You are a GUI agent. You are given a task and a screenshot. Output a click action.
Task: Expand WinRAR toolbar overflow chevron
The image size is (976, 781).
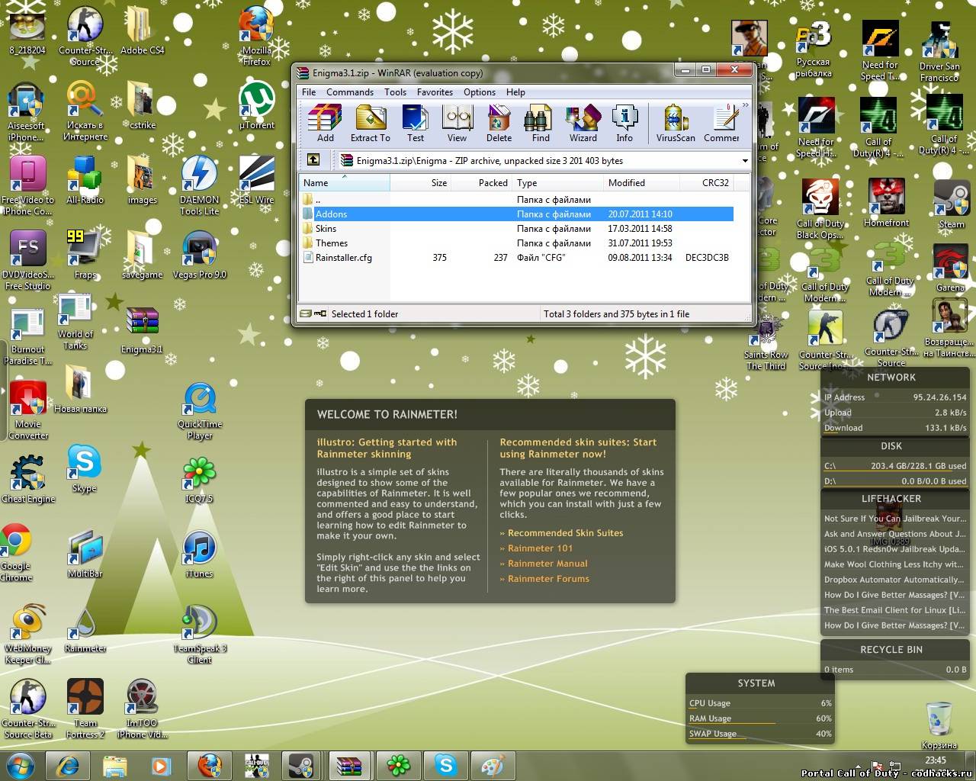745,105
